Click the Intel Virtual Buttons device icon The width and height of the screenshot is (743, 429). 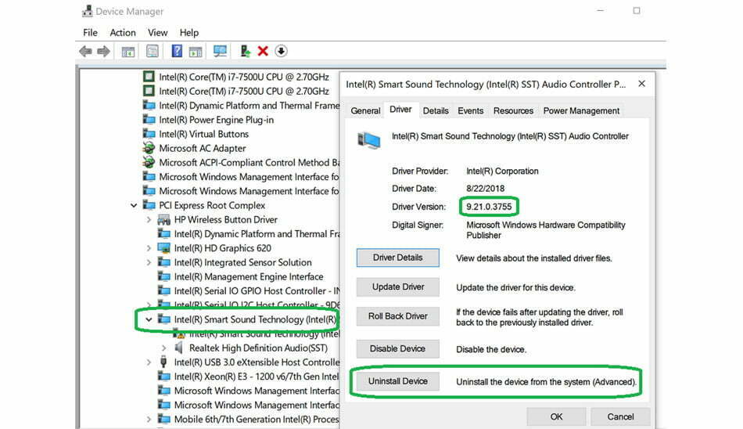tap(149, 134)
